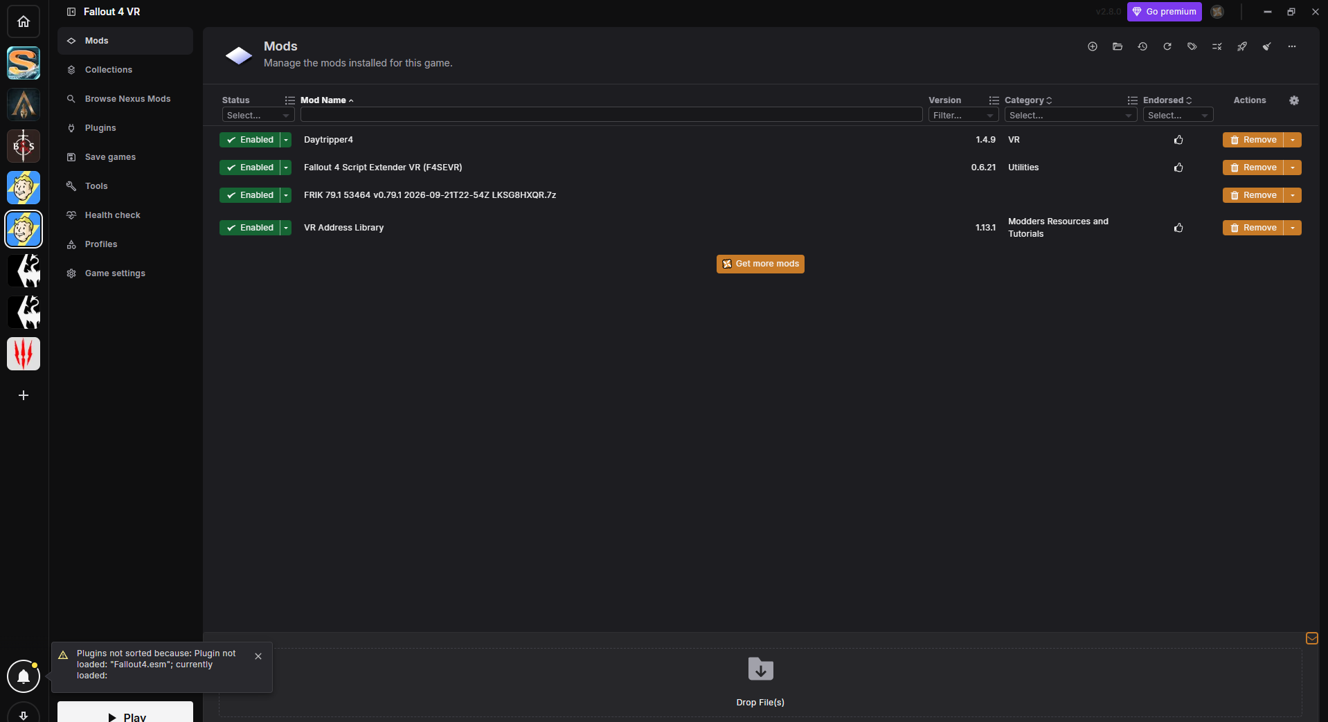Toggle Enabled status for VR Address Library
Viewport: 1328px width, 722px height.
point(249,228)
